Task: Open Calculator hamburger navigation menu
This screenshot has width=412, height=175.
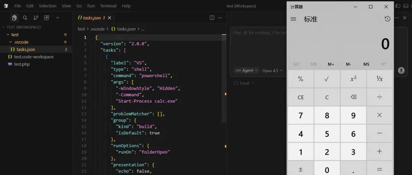Action: [293, 19]
